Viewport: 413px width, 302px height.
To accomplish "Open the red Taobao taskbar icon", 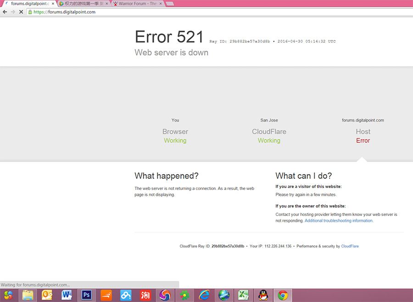I will click(x=145, y=296).
